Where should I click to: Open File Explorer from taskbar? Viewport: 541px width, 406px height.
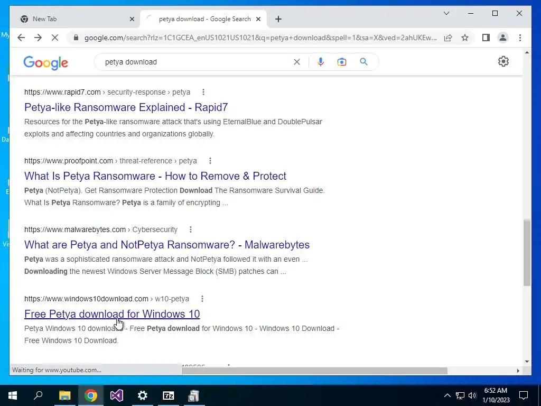point(64,395)
